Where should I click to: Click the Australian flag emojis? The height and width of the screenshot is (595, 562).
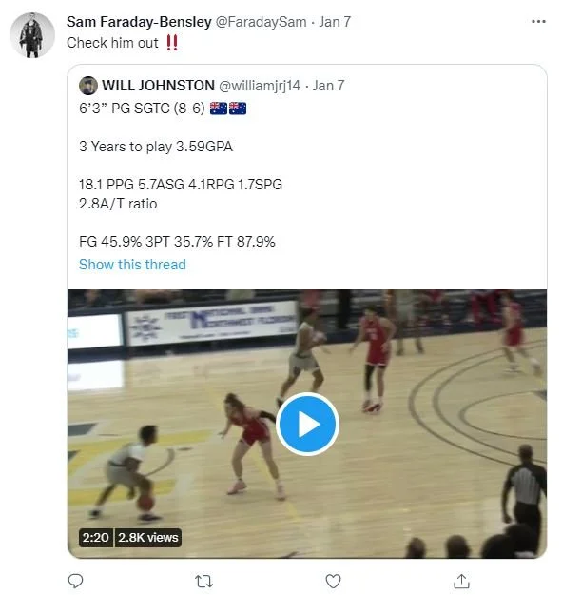pyautogui.click(x=228, y=109)
